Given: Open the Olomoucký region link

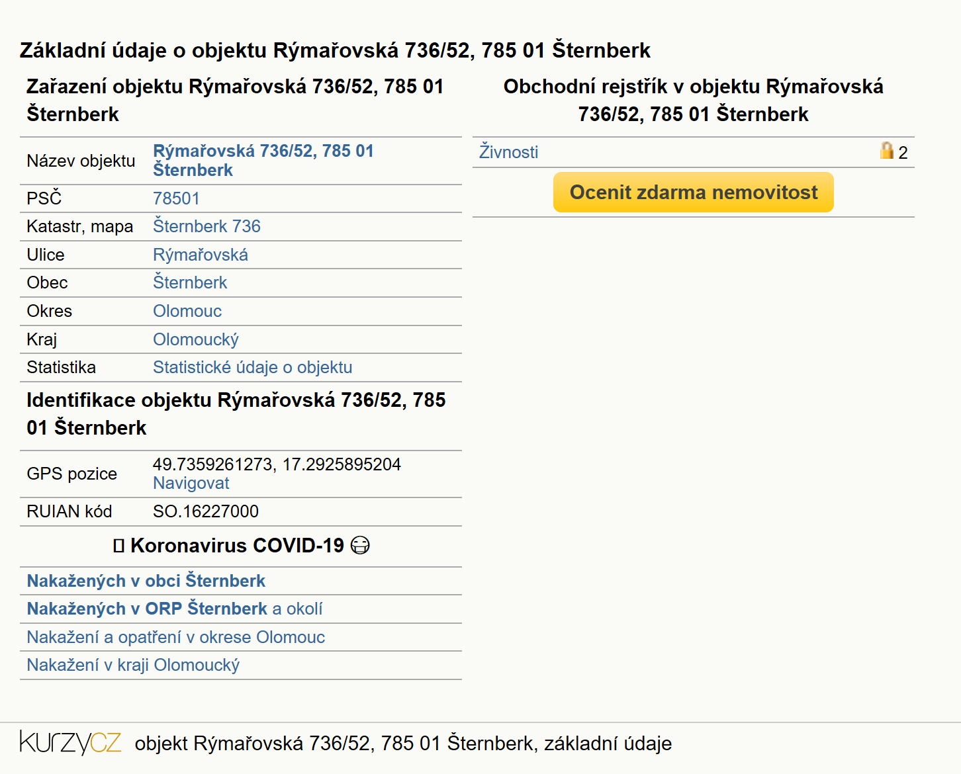Looking at the screenshot, I should tap(196, 339).
